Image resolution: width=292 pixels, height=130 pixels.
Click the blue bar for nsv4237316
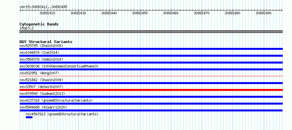tap(151, 104)
